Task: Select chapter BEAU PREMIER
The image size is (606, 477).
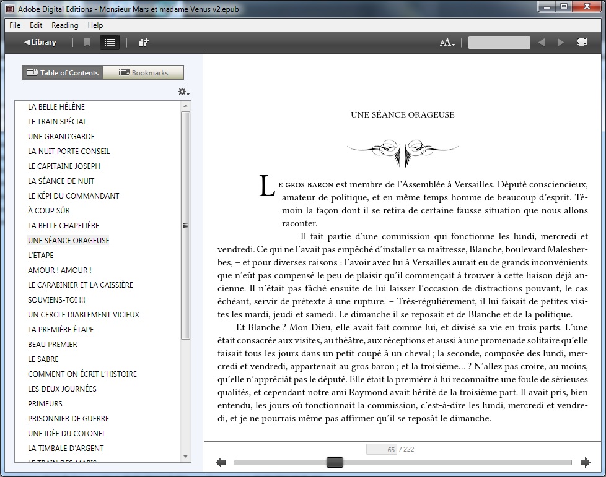Action: pyautogui.click(x=53, y=345)
